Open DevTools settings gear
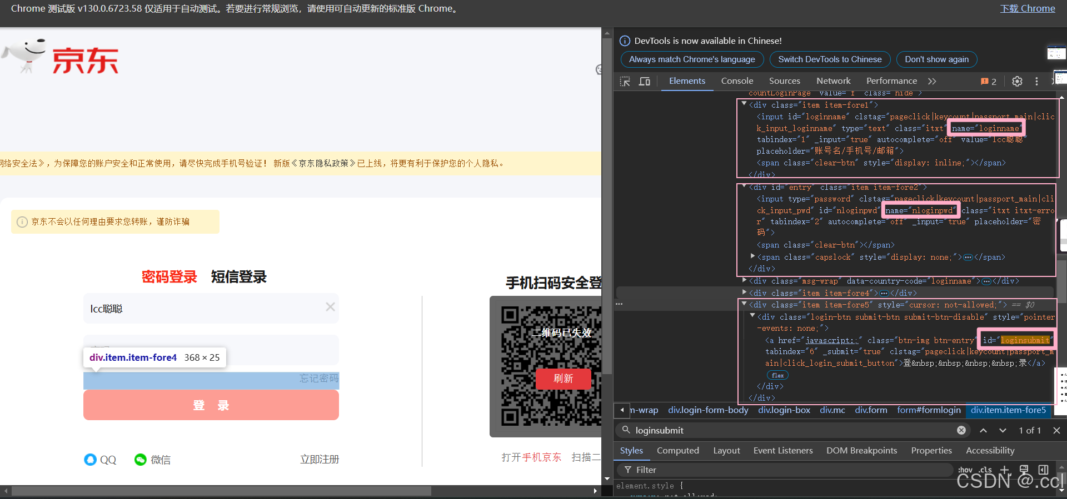 point(1017,82)
